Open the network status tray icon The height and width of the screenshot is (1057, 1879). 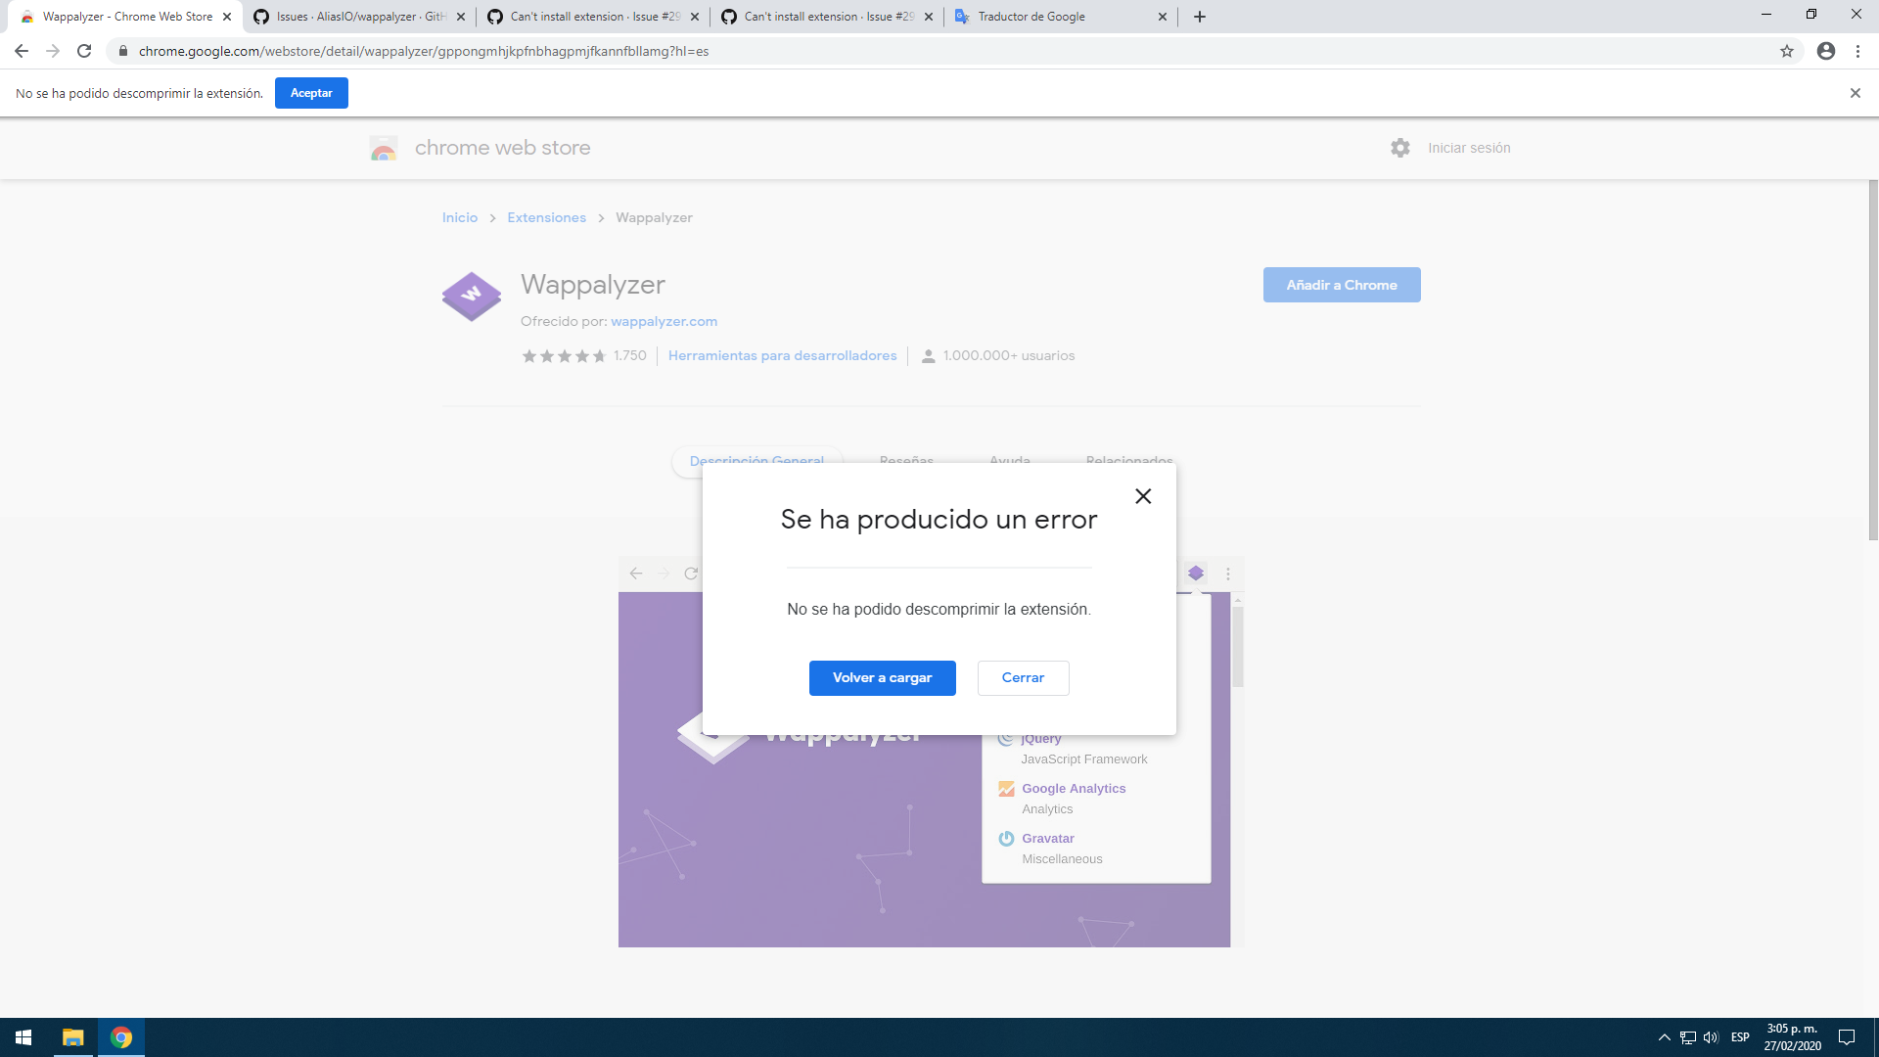tap(1688, 1037)
